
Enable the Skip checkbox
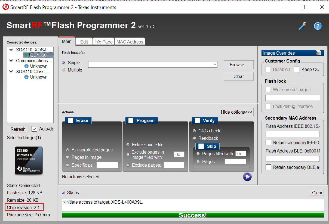pos(201,146)
